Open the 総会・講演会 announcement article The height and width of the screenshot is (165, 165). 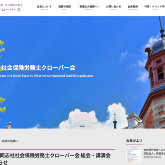[x=55, y=159]
